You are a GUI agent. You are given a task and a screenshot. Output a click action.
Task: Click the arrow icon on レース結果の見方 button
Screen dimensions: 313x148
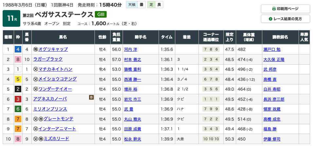(x=270, y=19)
